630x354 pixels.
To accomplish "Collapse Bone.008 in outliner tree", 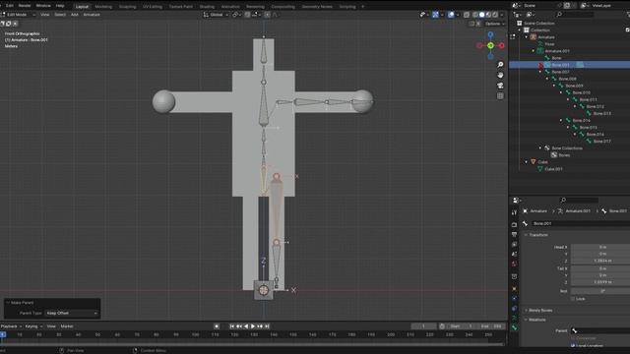I will coord(547,79).
